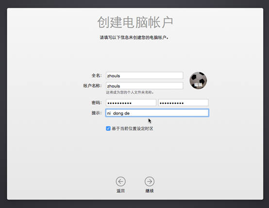Click the first 密码 password field
The width and height of the screenshot is (269, 208).
131,103
